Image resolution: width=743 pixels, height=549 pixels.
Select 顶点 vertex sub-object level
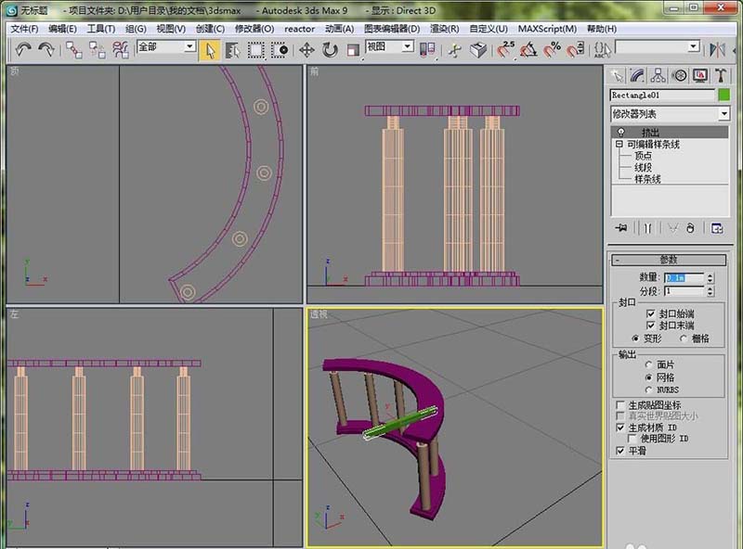click(643, 156)
